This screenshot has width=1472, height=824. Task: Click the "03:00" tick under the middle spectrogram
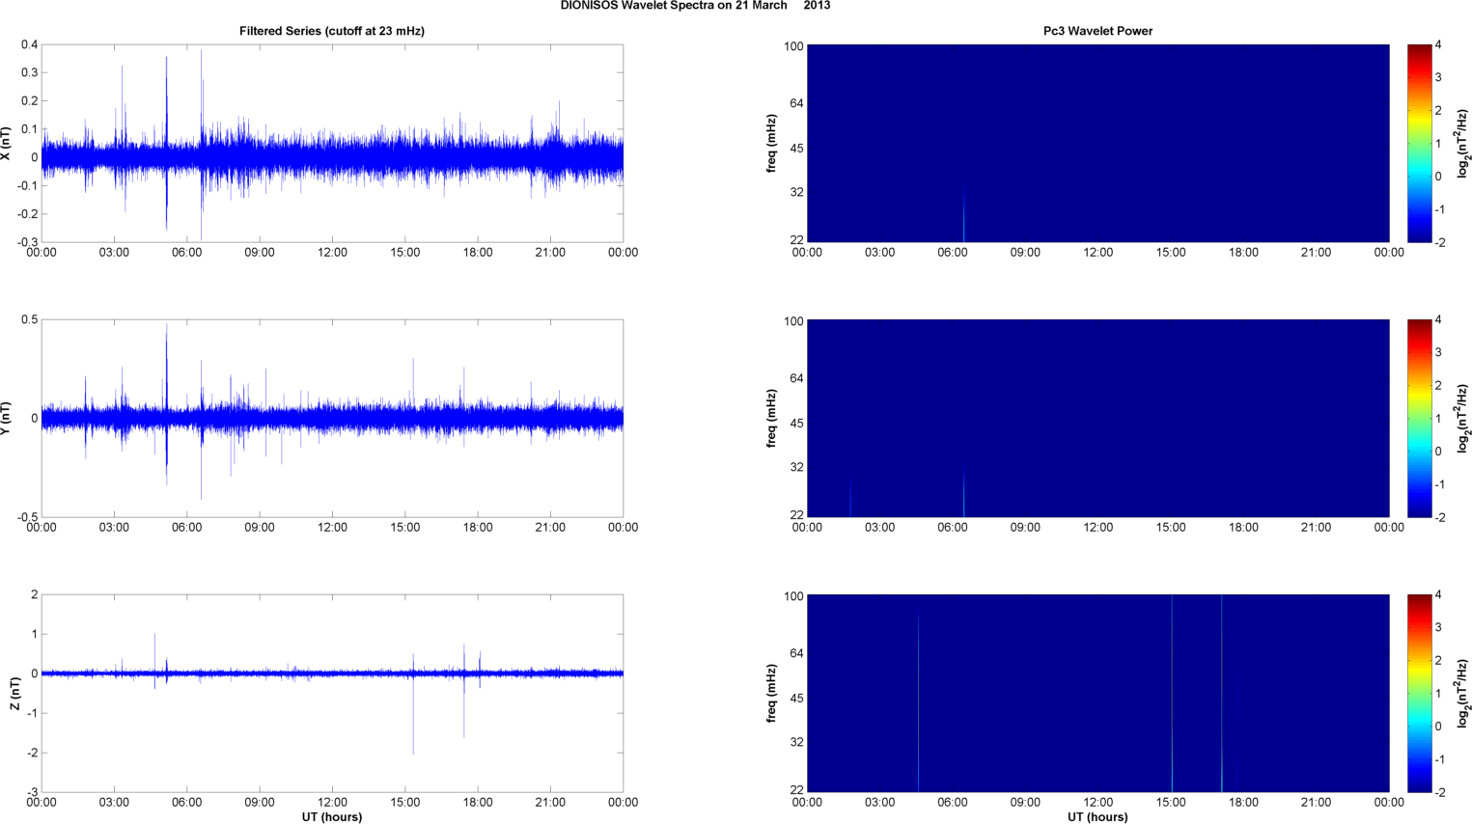(x=879, y=528)
